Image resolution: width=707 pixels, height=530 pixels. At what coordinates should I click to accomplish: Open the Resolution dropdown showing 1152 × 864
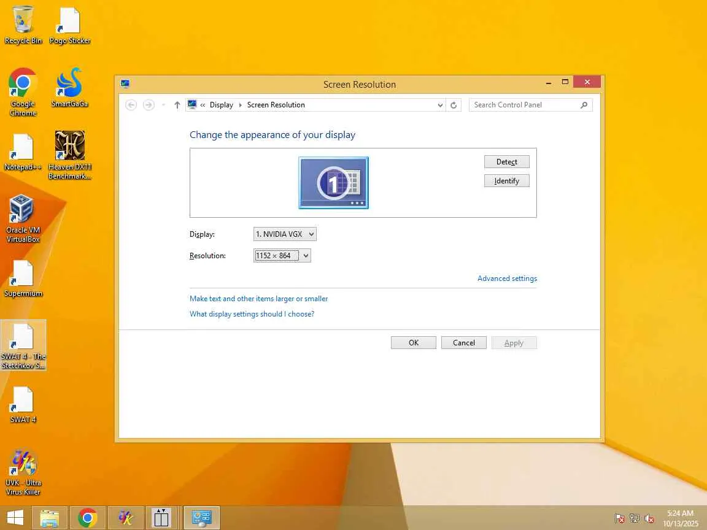(282, 256)
